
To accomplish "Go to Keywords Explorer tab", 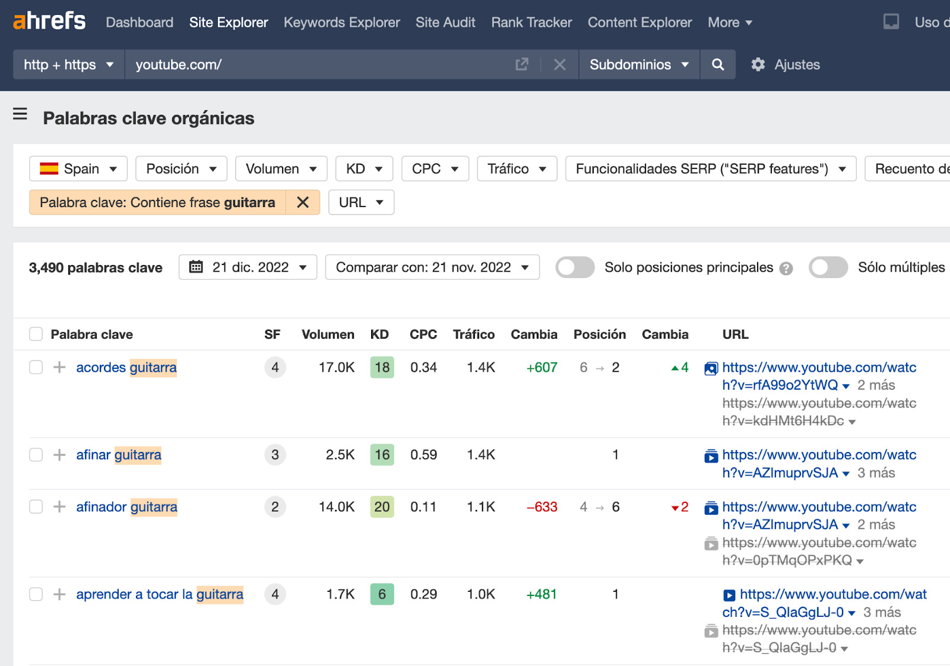I will [x=341, y=23].
